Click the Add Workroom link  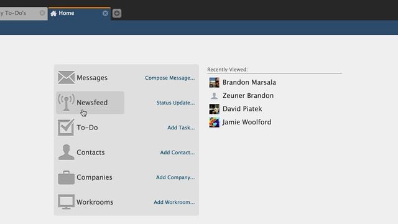[174, 202]
